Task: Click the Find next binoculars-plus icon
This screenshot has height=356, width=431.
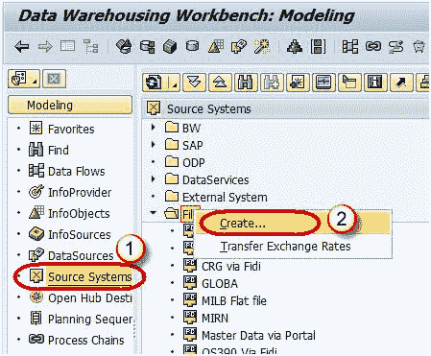Action: pos(272,83)
